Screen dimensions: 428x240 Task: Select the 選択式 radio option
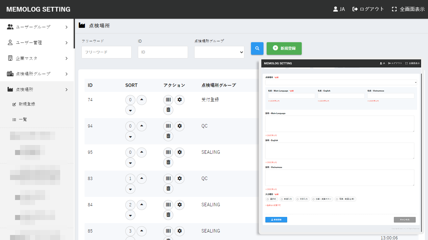click(268, 199)
